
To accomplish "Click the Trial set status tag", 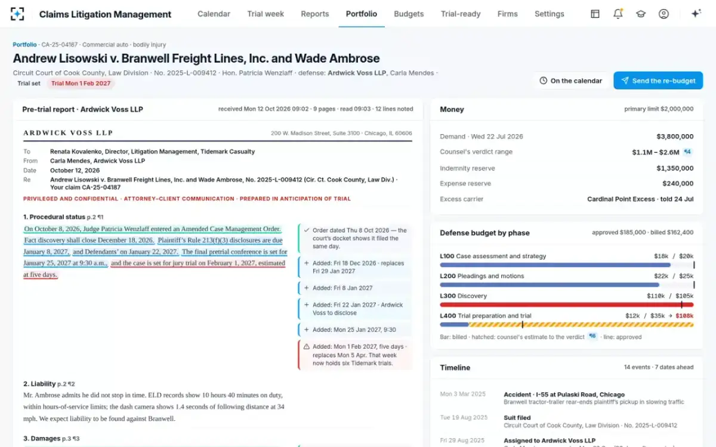I will click(29, 83).
